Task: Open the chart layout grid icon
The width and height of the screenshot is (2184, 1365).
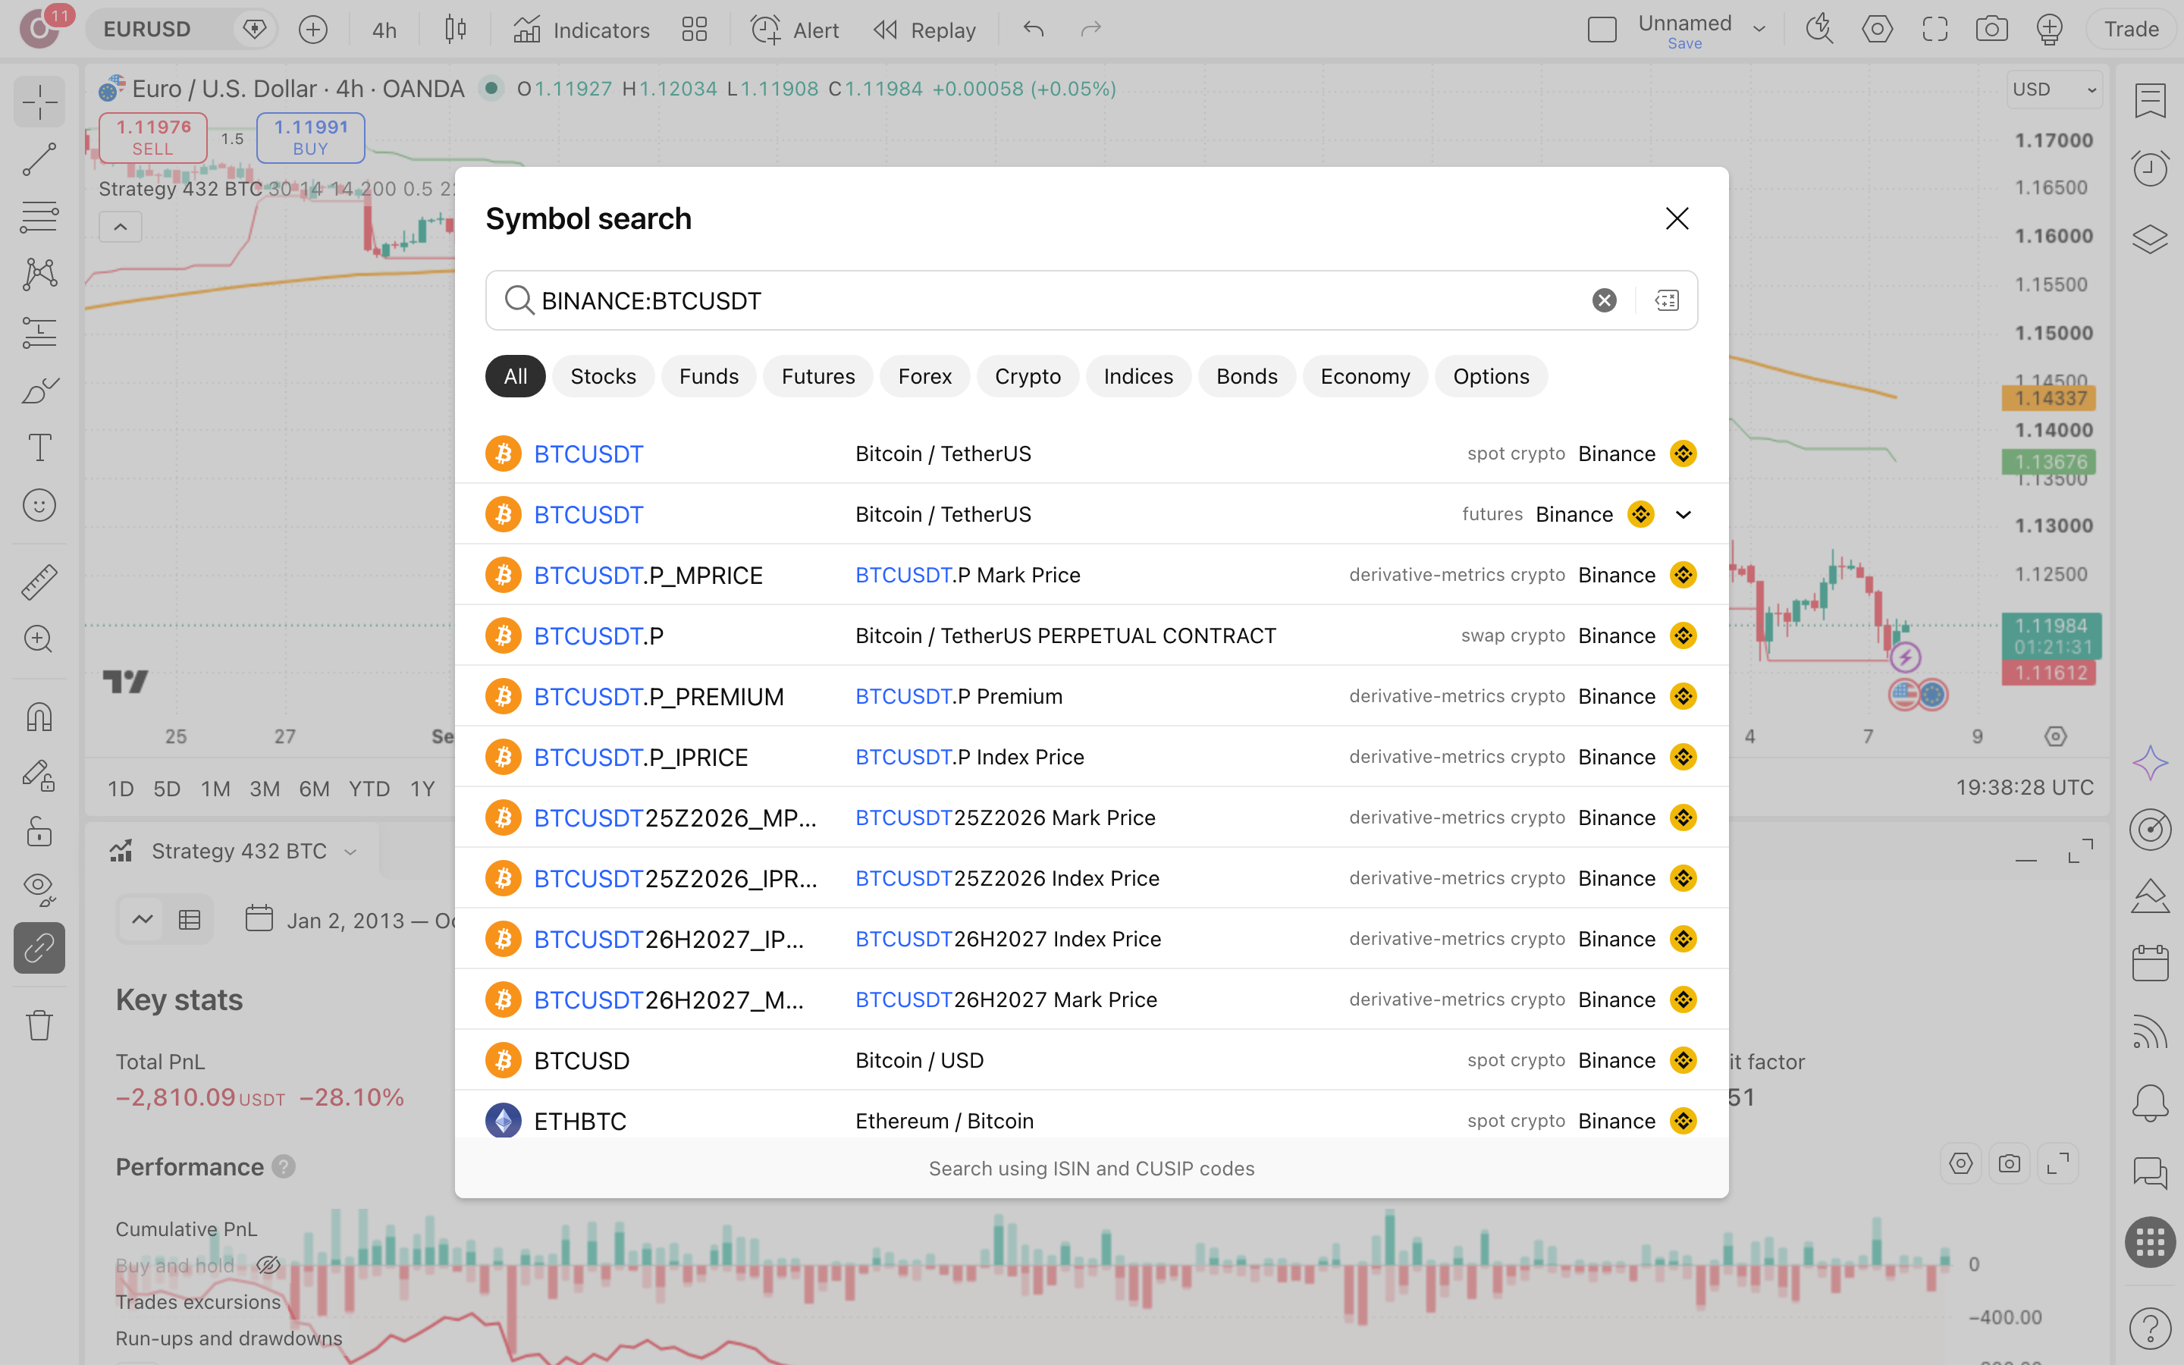Action: tap(694, 30)
